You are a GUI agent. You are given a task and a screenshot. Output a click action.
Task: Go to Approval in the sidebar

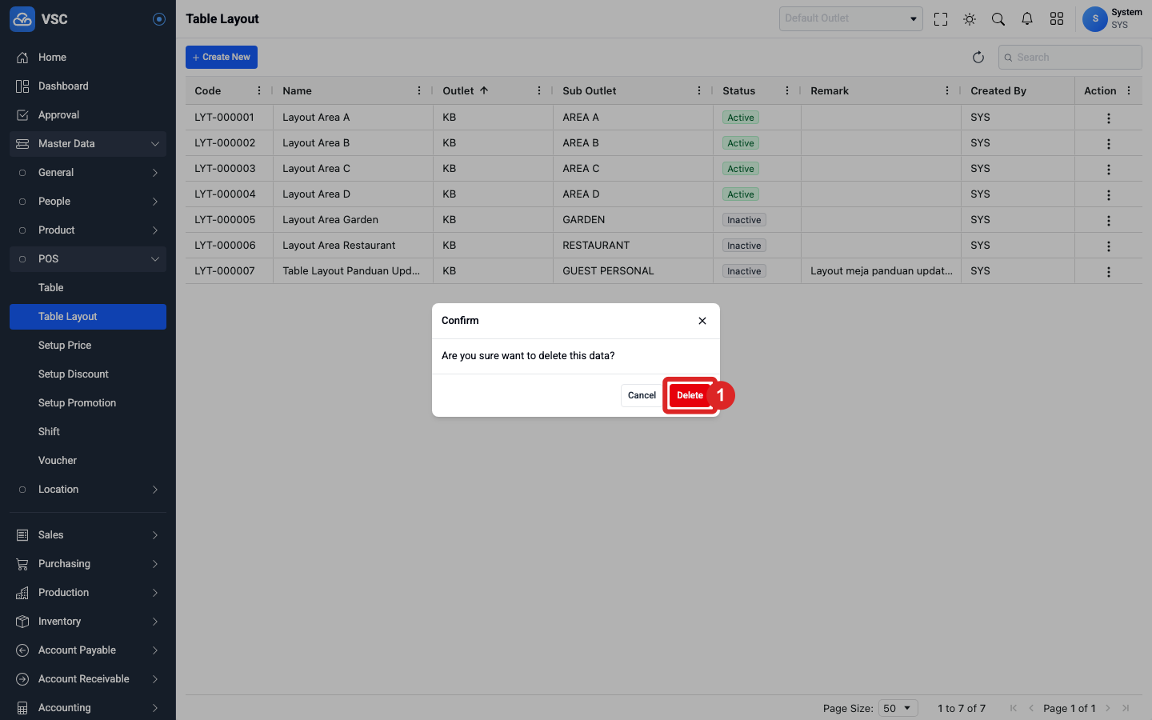coord(88,115)
